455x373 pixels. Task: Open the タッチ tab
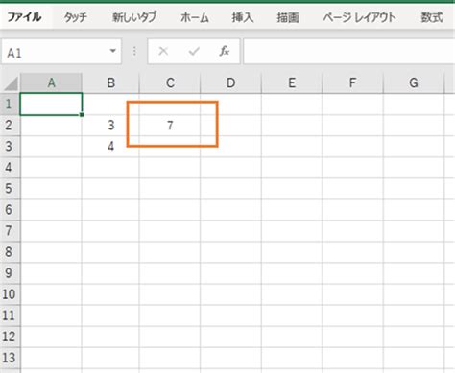pyautogui.click(x=75, y=17)
